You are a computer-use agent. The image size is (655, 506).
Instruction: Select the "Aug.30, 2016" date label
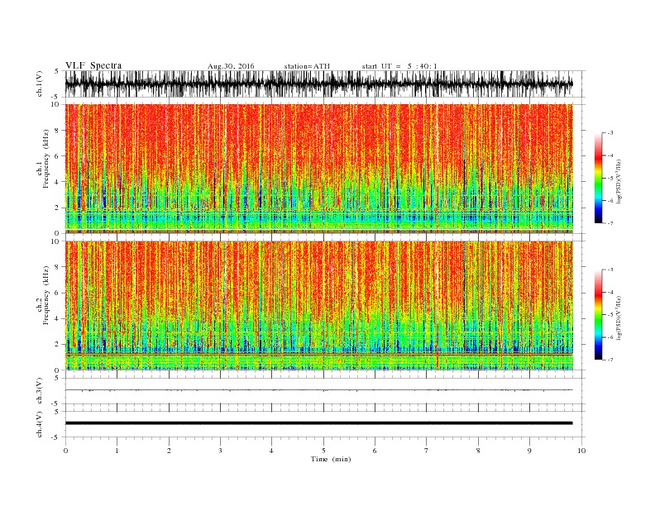click(231, 66)
